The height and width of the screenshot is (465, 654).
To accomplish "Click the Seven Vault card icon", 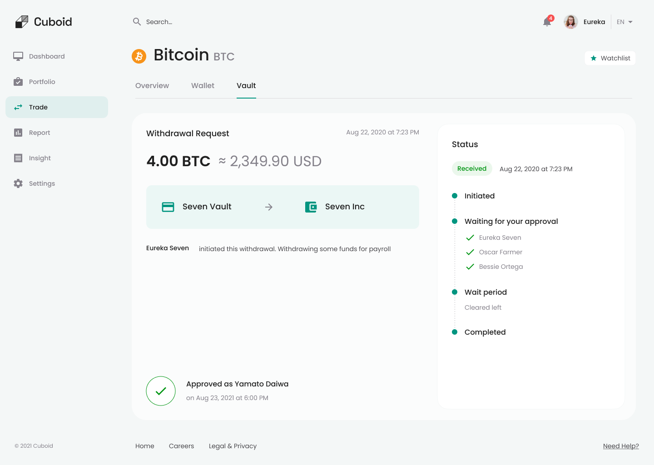I will coord(168,207).
